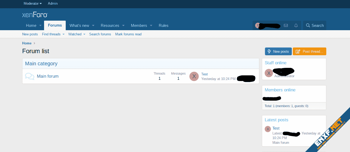
Task: Click the Staff online administrator avatar
Action: coord(269,73)
